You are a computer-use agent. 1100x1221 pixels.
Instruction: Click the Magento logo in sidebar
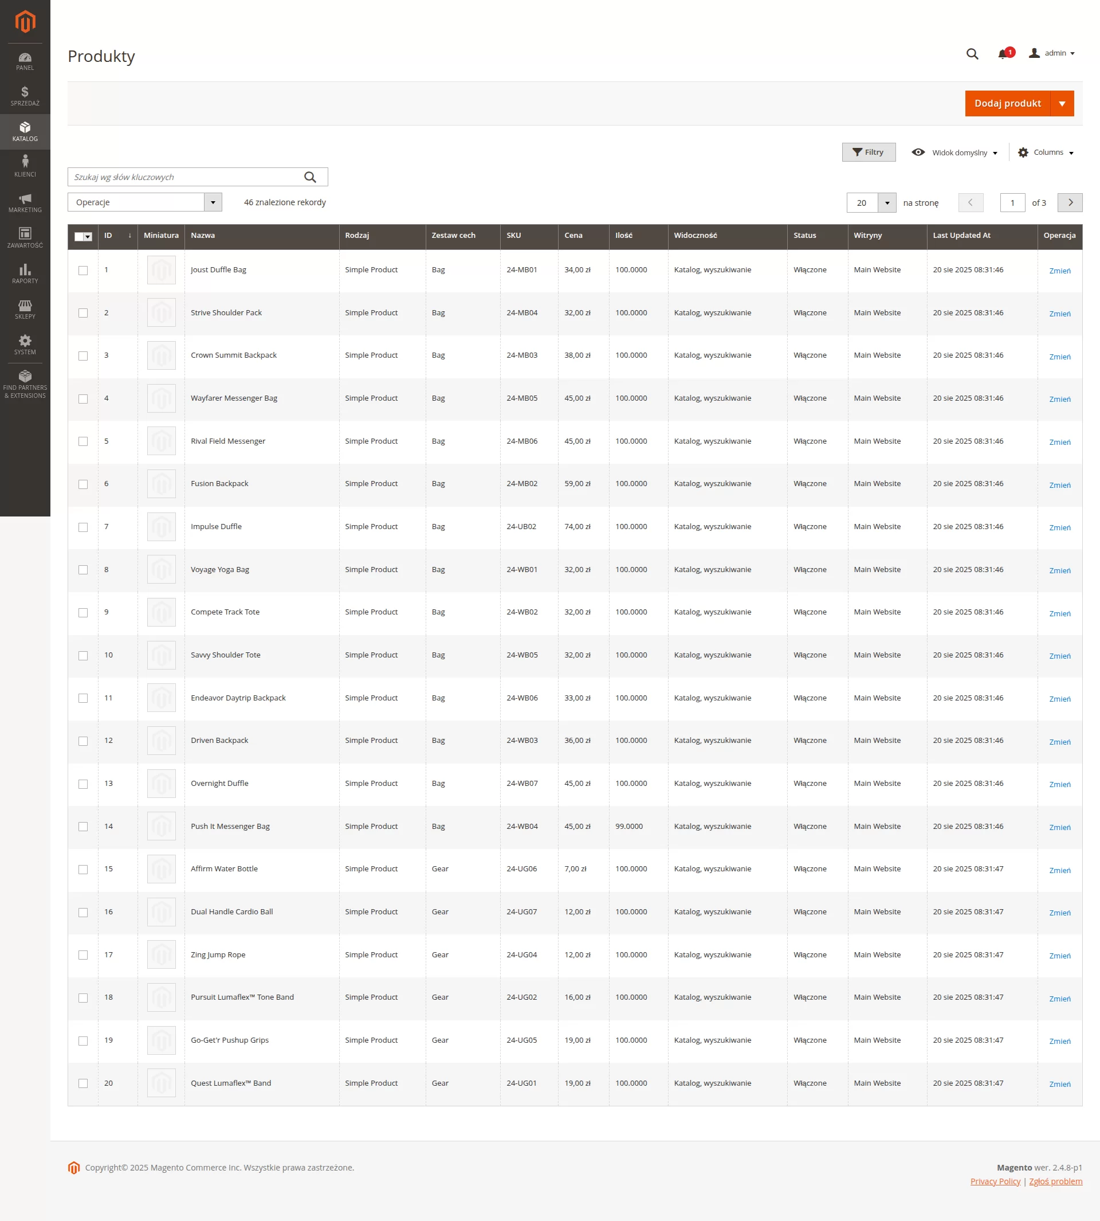[25, 22]
